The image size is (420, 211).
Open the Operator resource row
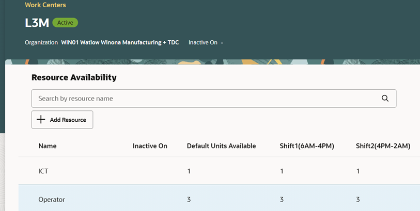52,199
